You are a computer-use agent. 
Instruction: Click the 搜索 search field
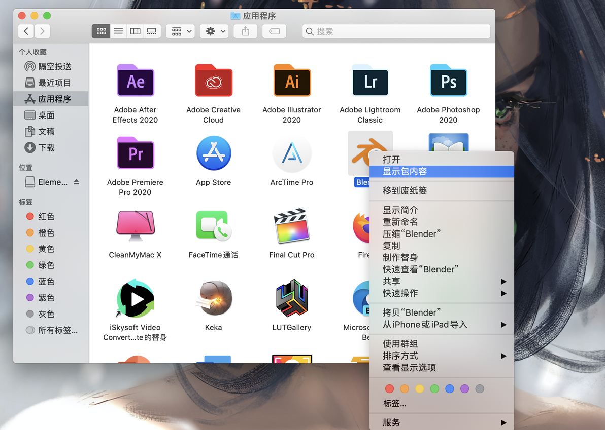396,31
